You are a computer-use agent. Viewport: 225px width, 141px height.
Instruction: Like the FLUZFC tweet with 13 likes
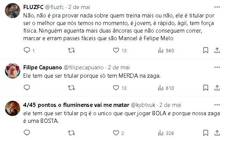(x=116, y=50)
